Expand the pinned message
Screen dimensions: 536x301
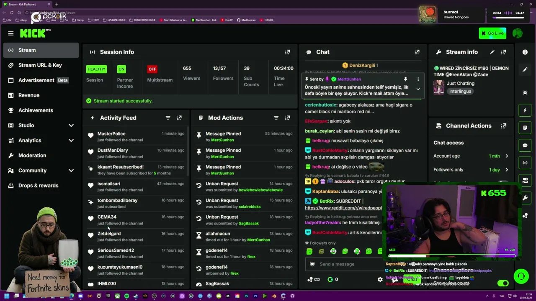point(418,89)
